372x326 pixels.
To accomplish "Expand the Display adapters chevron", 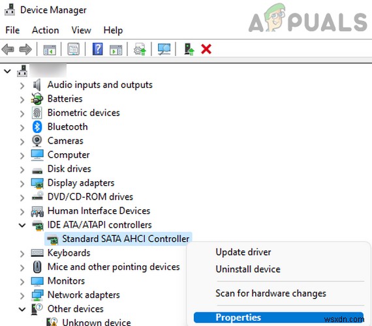I will [x=22, y=183].
